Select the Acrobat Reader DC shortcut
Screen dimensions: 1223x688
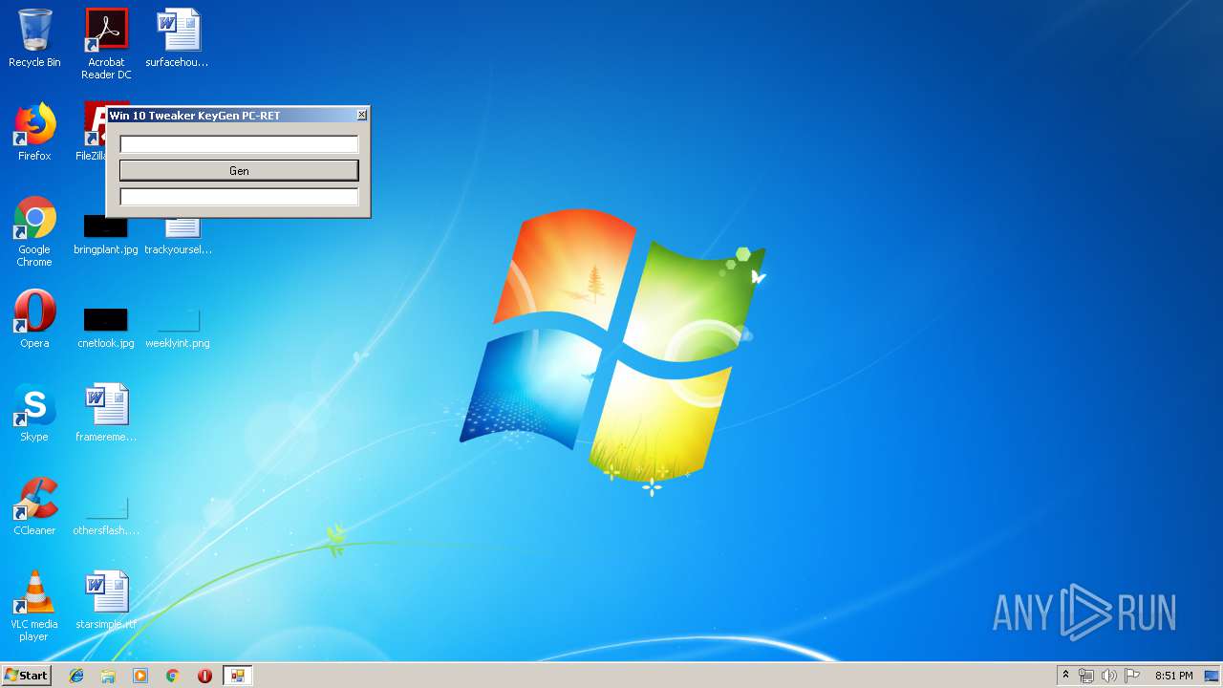coord(106,44)
